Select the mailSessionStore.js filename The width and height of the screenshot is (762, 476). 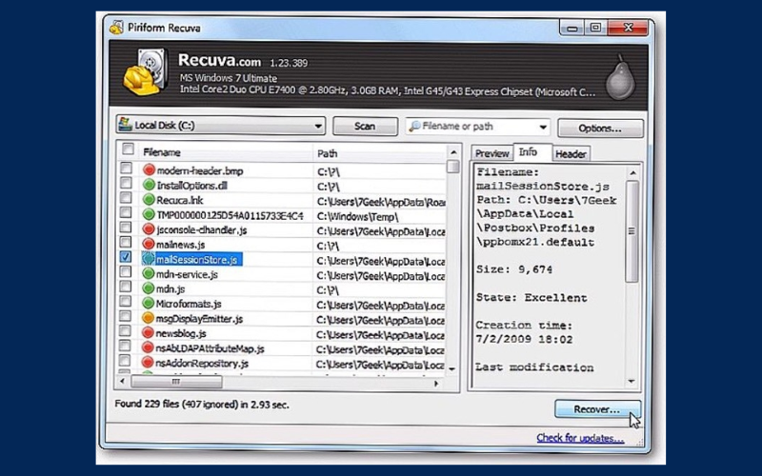[197, 260]
